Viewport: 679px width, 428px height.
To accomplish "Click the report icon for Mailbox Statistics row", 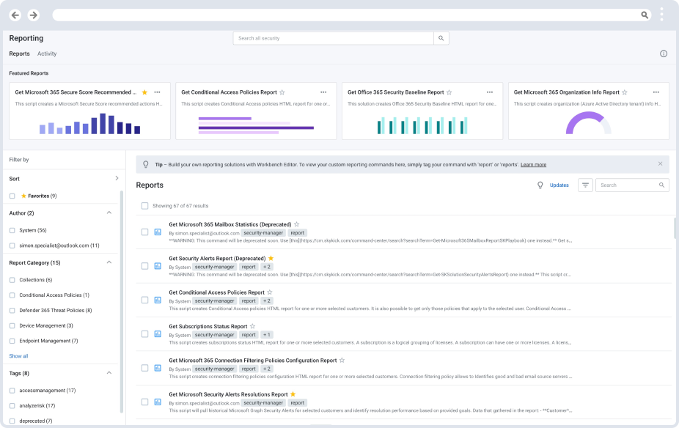I will 158,232.
